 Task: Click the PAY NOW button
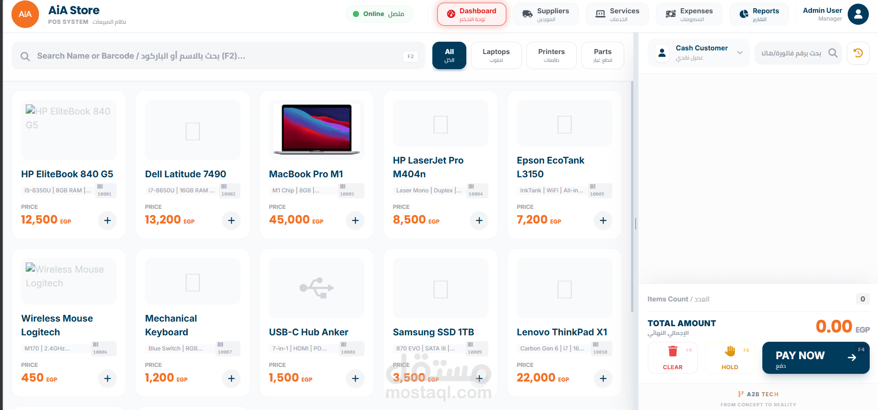coord(816,358)
